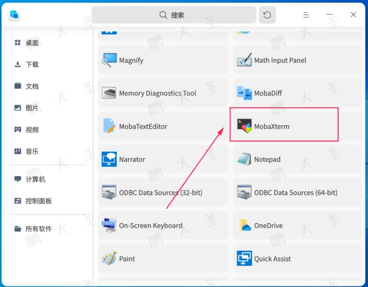The height and width of the screenshot is (287, 368).
Task: Click the ODBC Data Sources (32-bit) label
Action: point(161,193)
